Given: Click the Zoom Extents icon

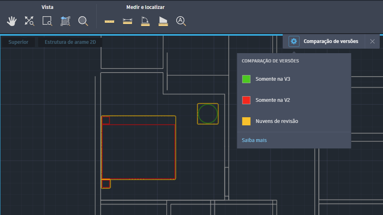Looking at the screenshot, I should coord(29,21).
